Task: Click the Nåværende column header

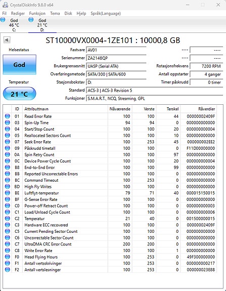Action: coord(120,109)
